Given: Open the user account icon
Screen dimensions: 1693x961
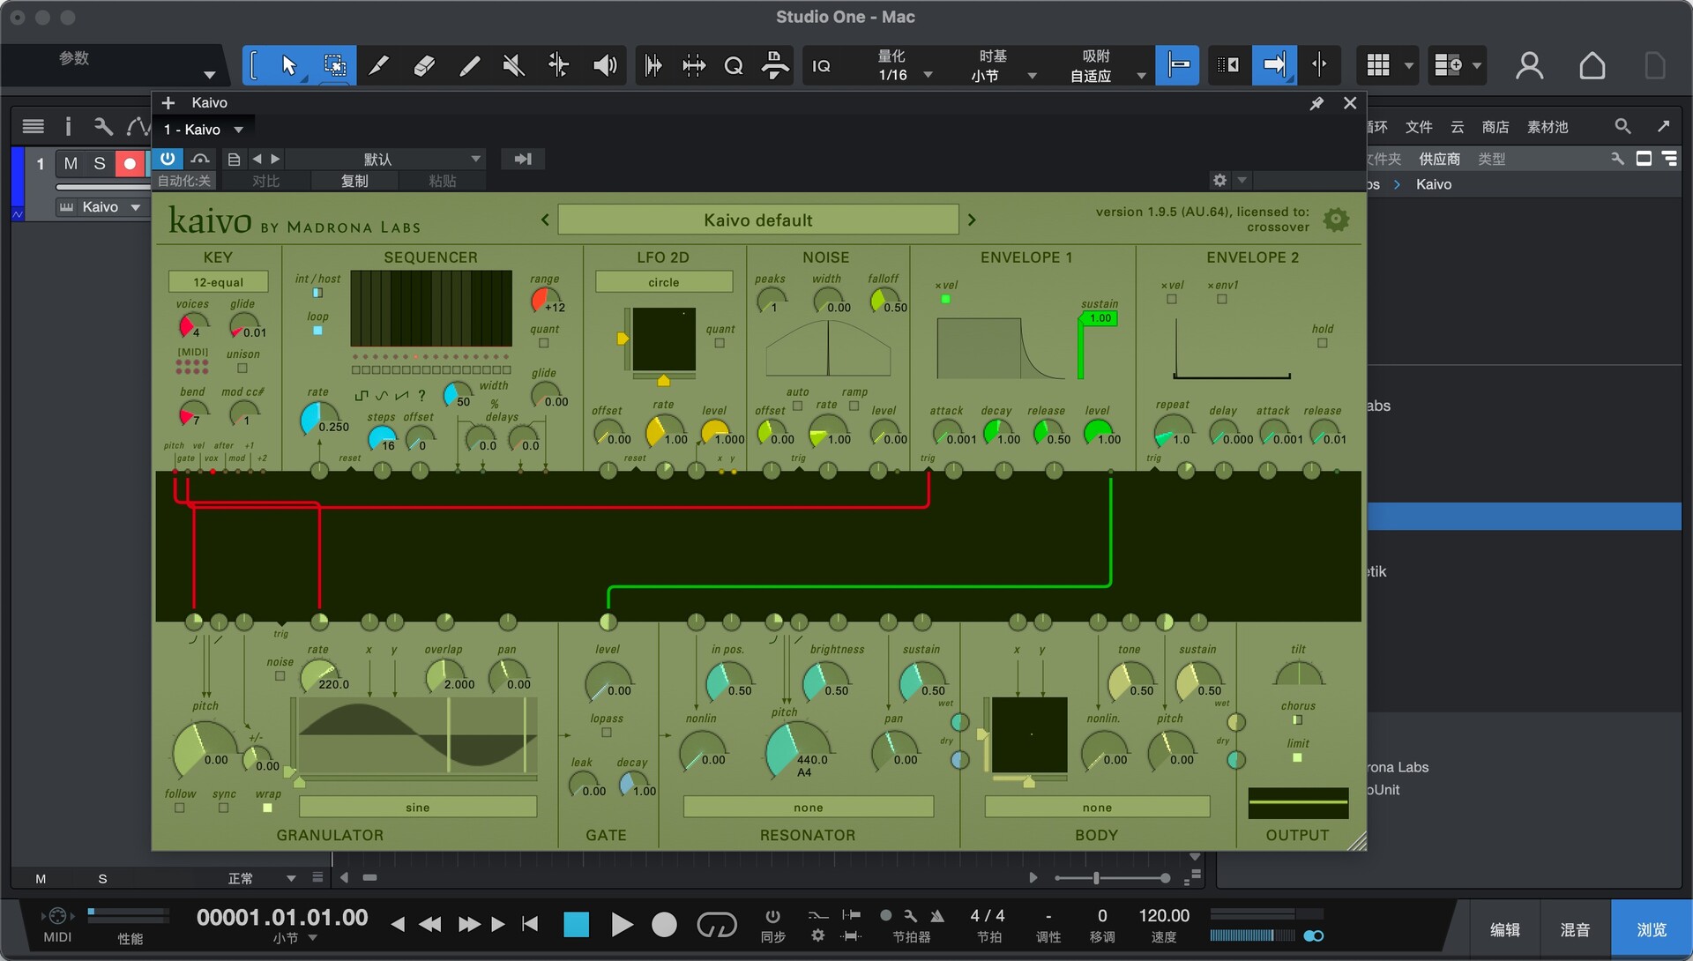Looking at the screenshot, I should point(1530,65).
